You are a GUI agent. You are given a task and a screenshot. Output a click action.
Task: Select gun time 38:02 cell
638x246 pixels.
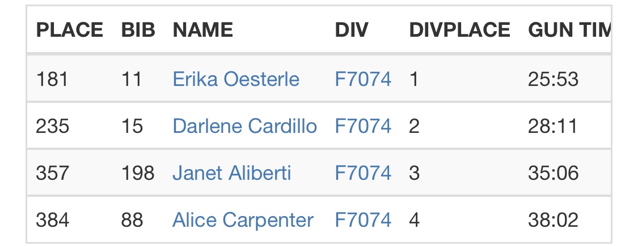[553, 219]
